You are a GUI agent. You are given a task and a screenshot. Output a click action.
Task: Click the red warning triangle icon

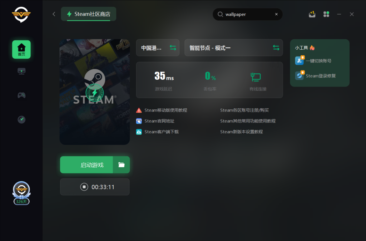(x=139, y=110)
